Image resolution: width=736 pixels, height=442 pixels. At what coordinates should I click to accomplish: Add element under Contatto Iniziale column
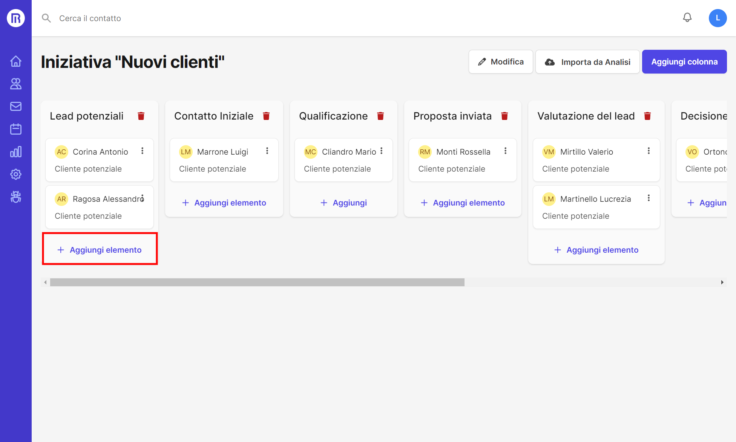(x=224, y=203)
